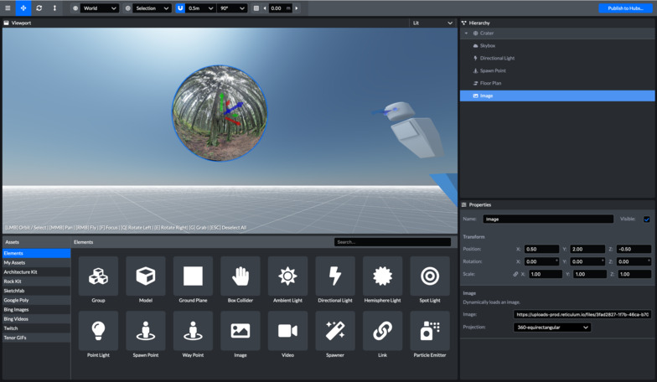Viewport: 657px width, 382px height.
Task: Click Publish to Hubs button
Action: [x=625, y=8]
